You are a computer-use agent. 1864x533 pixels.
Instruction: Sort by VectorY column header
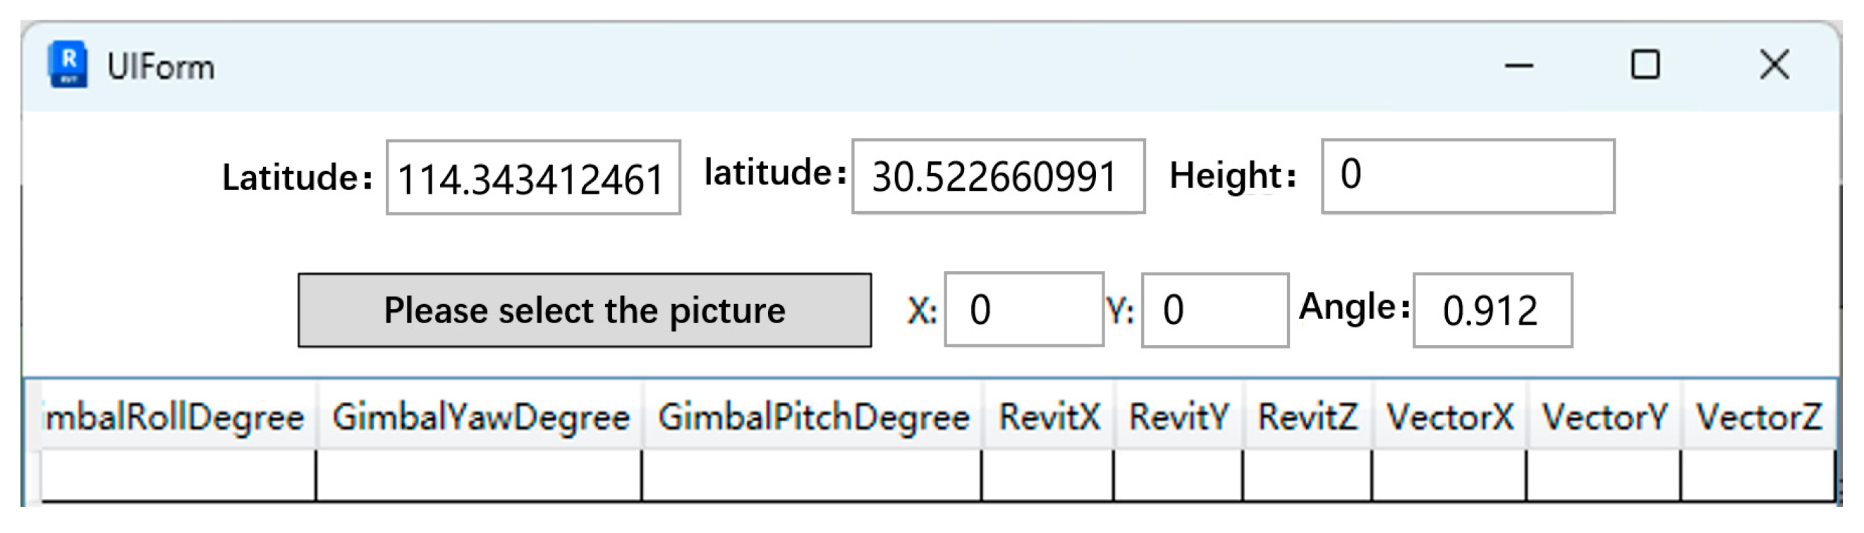(1604, 418)
